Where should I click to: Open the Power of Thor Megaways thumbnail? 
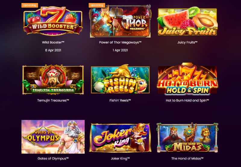(x=120, y=21)
